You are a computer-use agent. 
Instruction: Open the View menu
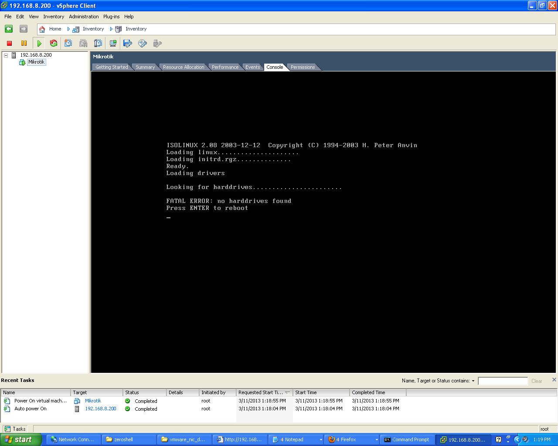coord(34,17)
